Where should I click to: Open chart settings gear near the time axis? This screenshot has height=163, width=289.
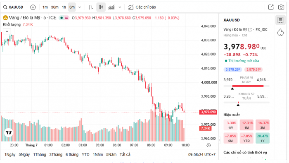point(208,146)
